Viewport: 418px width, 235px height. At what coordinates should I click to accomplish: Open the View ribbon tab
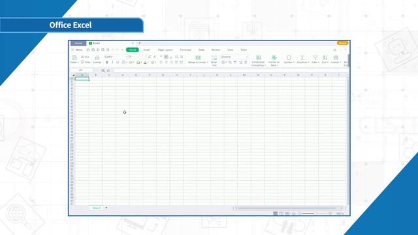(231, 50)
